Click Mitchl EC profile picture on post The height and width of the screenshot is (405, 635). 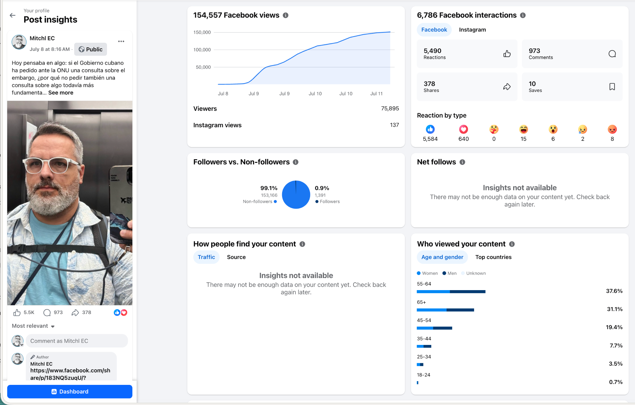[x=19, y=42]
